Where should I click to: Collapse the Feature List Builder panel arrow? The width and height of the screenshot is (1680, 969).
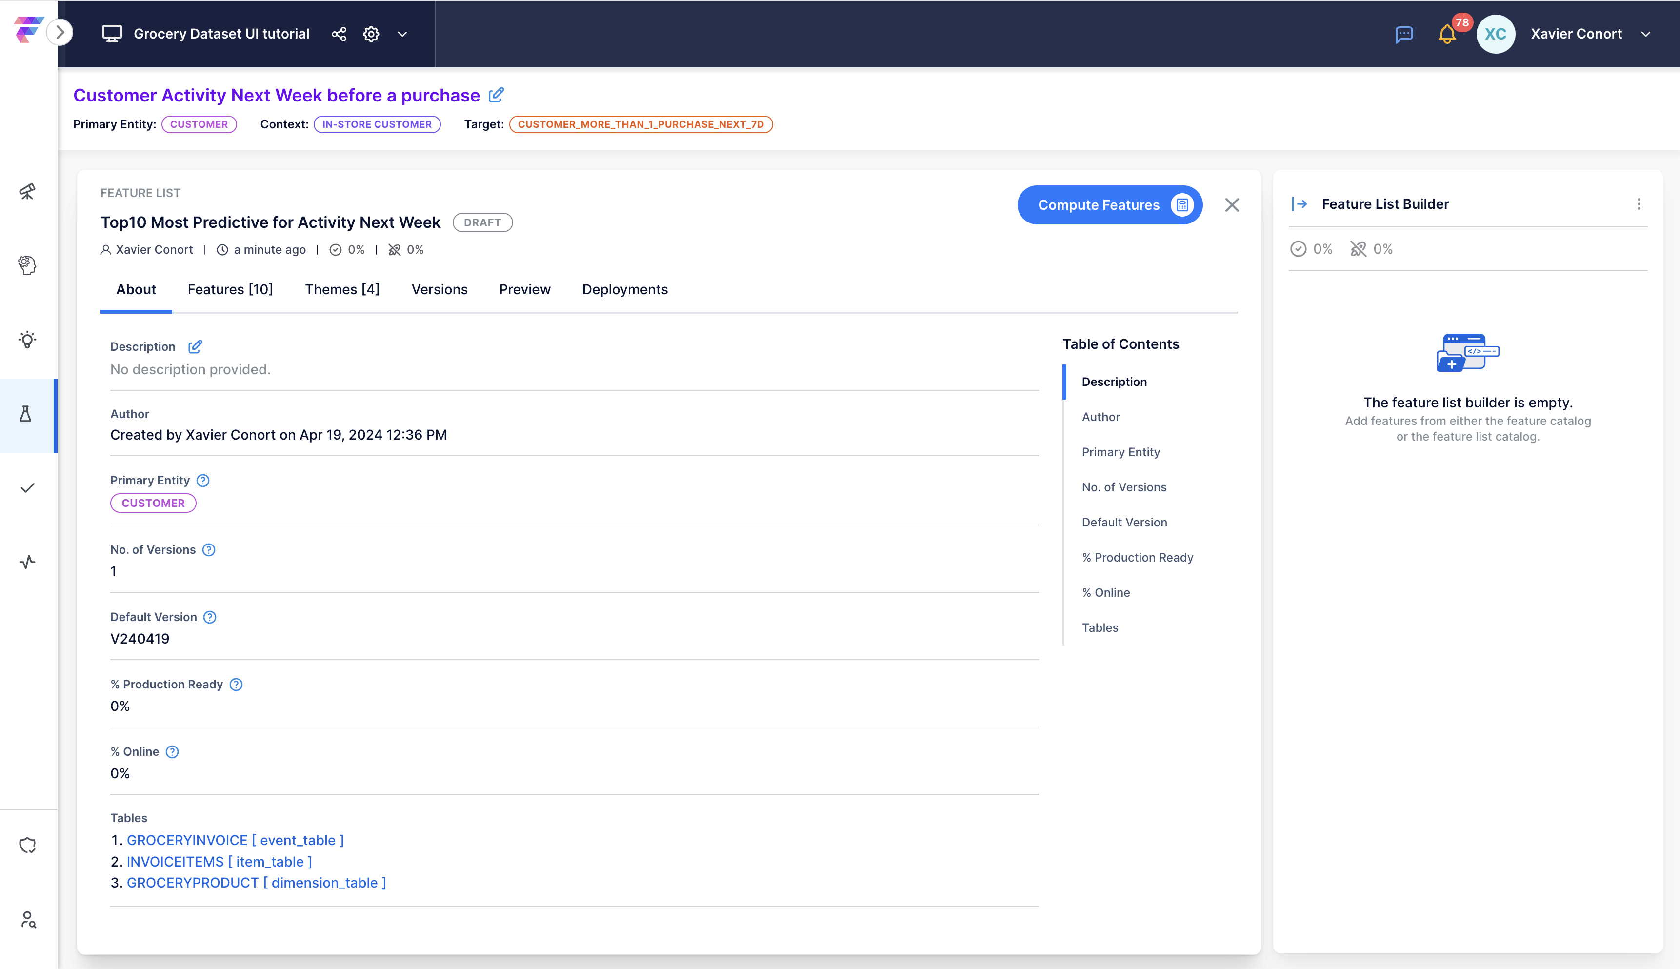[1300, 203]
